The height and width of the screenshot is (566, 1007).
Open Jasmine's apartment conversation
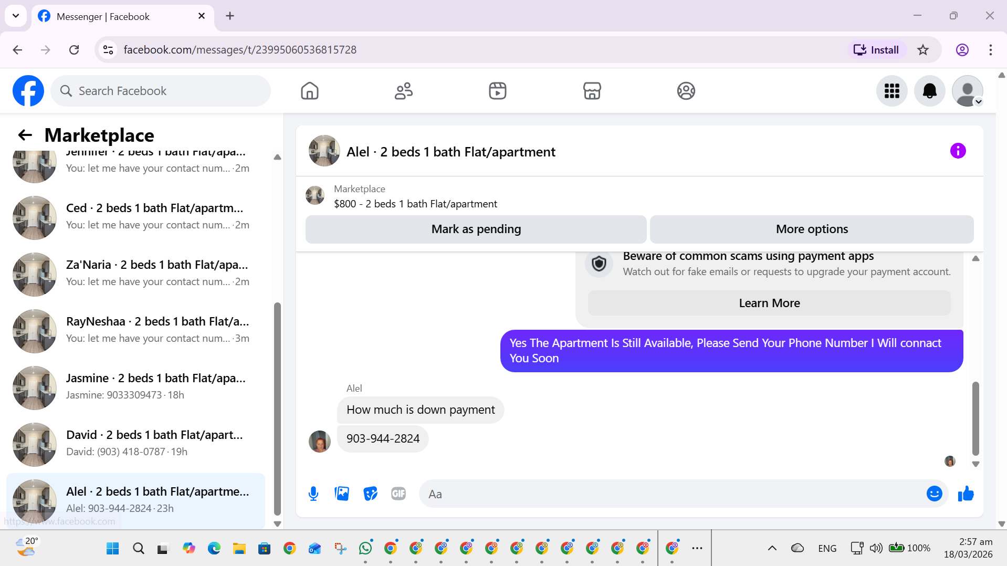click(137, 387)
